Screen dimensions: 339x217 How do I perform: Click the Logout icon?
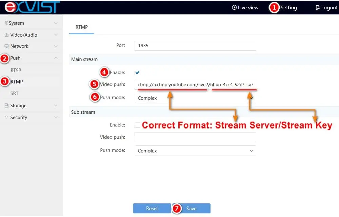point(317,7)
